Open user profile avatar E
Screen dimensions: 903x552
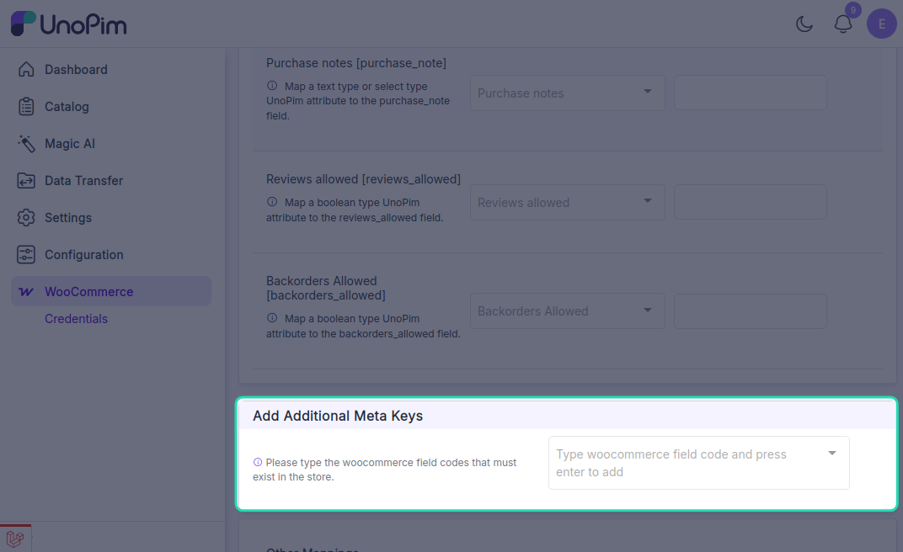[x=882, y=24]
